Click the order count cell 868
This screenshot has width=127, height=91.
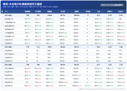47,75
